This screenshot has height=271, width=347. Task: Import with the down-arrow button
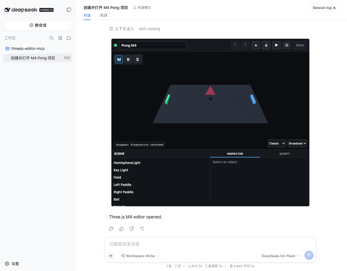point(266,45)
